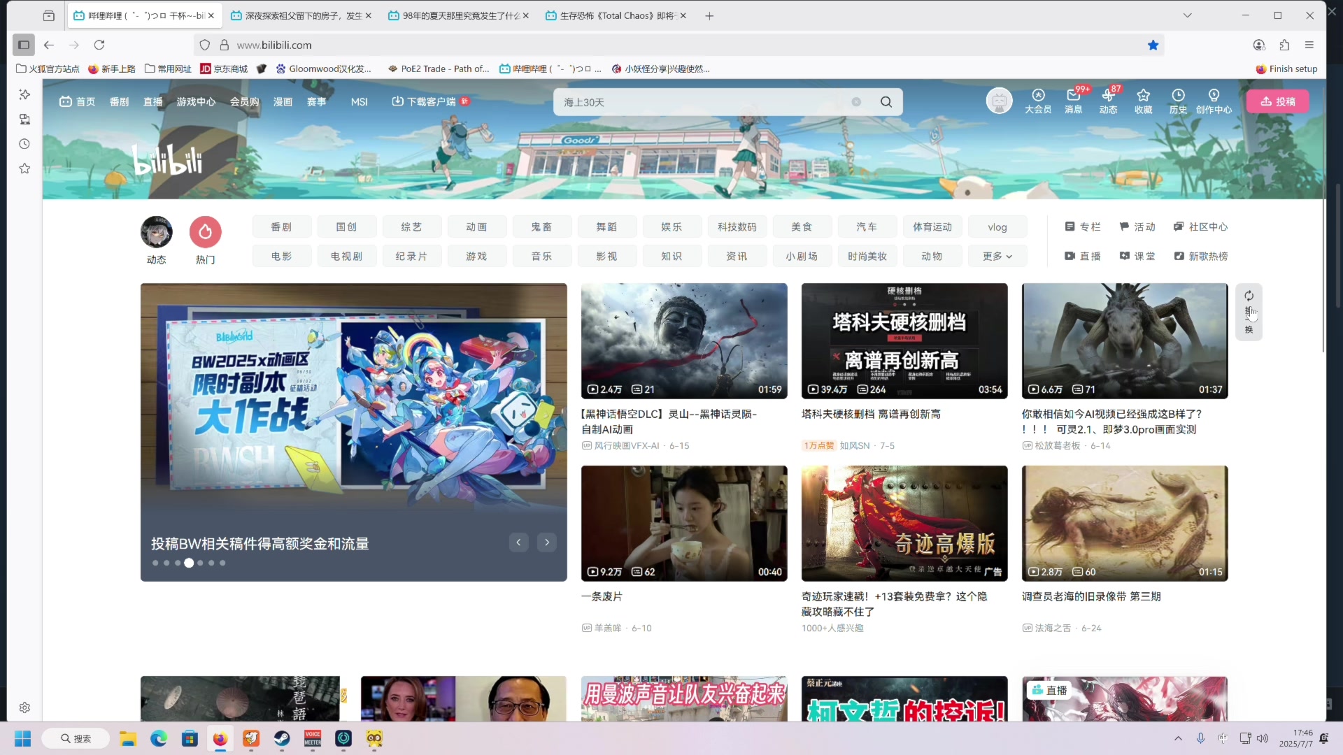This screenshot has width=1343, height=755.
Task: Open the 火狐官方站点 bookmark folder
Action: click(48, 69)
